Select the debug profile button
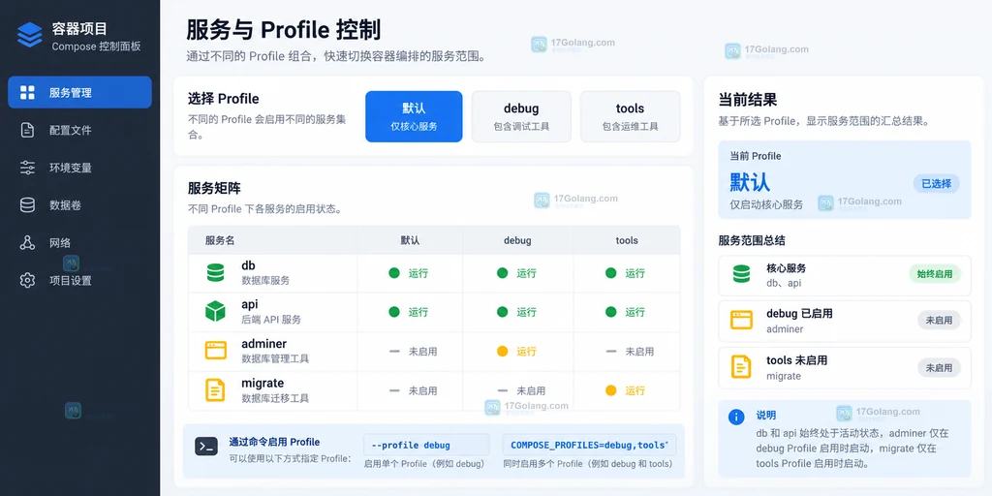992x496 pixels. click(521, 116)
